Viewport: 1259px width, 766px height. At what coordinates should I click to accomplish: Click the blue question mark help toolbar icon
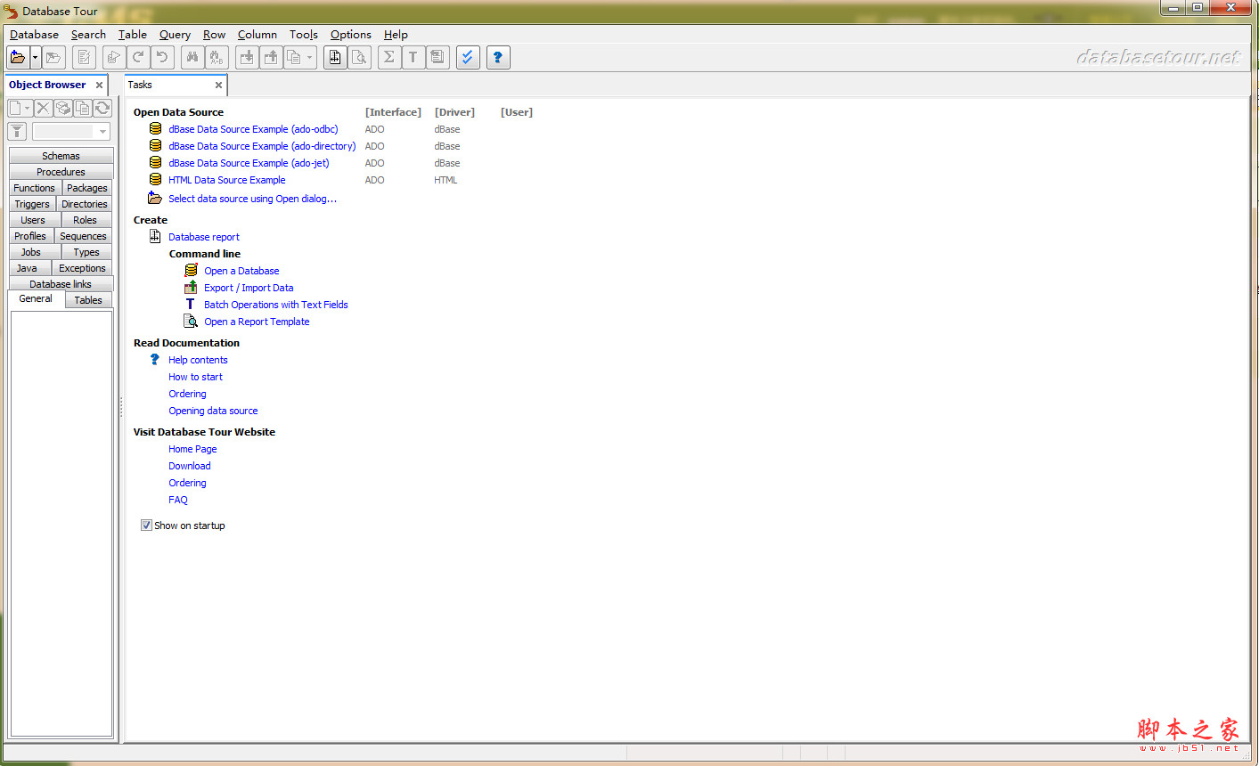coord(498,58)
